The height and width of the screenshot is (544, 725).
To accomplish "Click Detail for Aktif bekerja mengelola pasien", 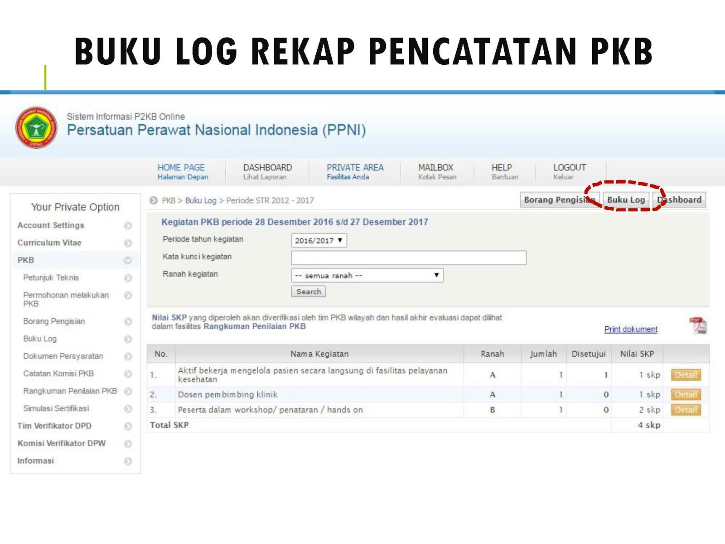I will (686, 375).
